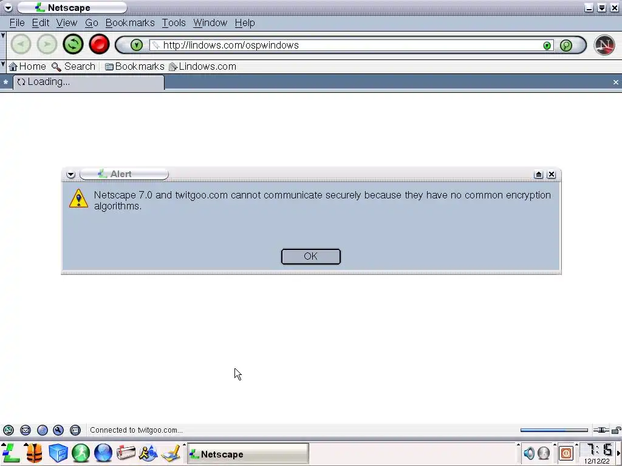Open Address Book icon in status bar
The image size is (622, 466).
(75, 430)
